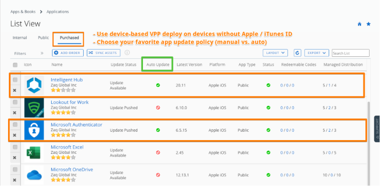Switch to the Internal tab
This screenshot has width=380, height=186.
pyautogui.click(x=19, y=38)
